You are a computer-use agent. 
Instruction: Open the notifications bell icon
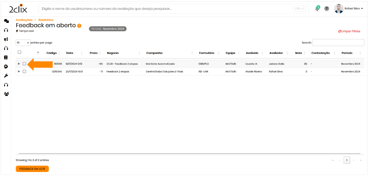coord(317,9)
